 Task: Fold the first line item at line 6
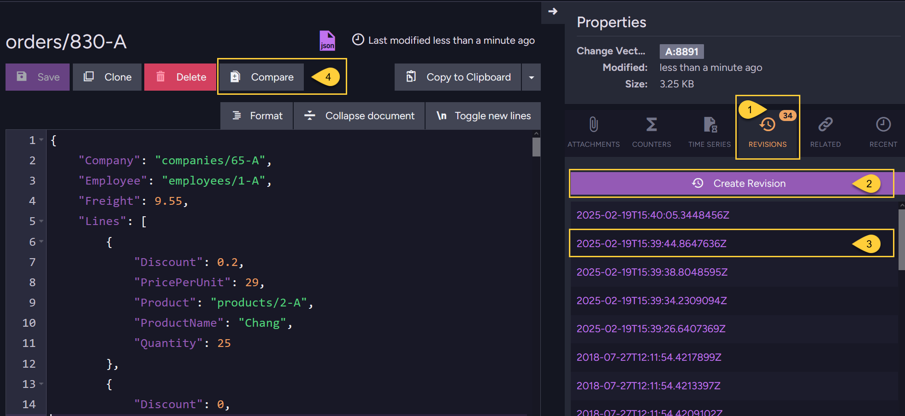tap(41, 241)
